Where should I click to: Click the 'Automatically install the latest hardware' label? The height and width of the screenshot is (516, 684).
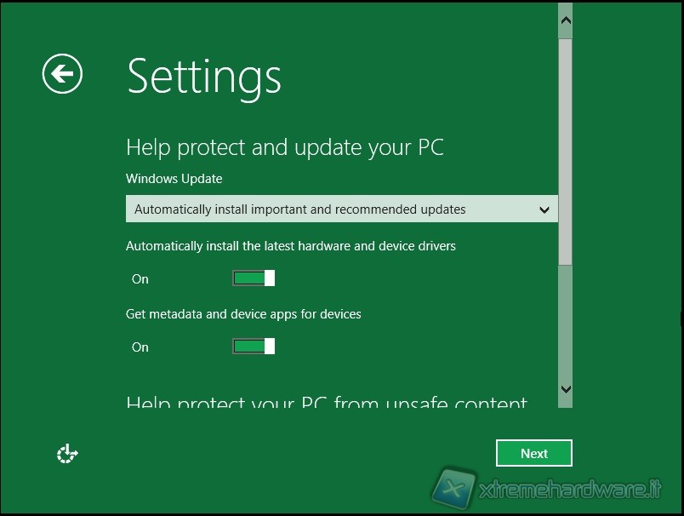290,246
